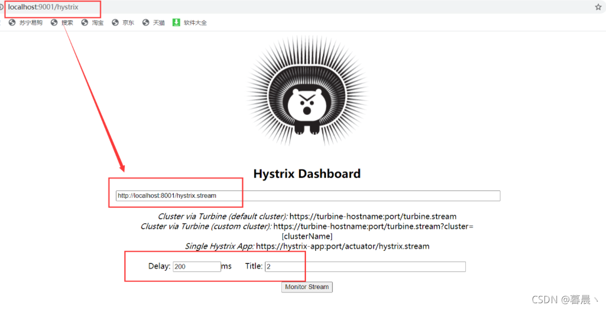Screen dimensions: 606x309
Task: Click the Title input field
Action: click(365, 267)
